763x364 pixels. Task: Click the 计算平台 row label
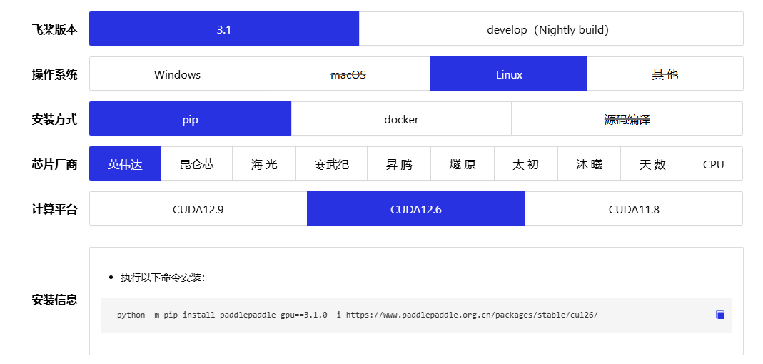point(54,209)
